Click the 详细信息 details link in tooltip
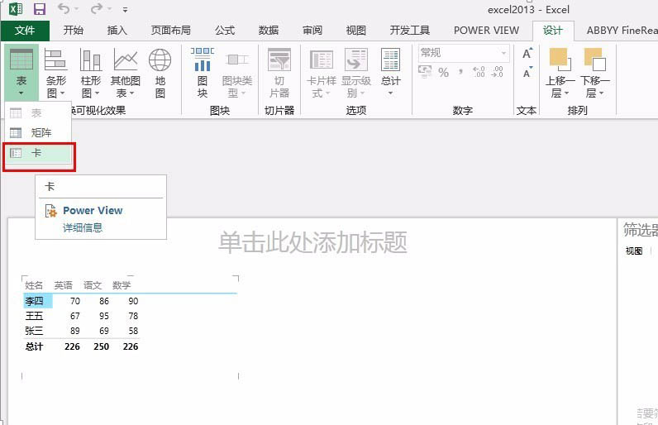 [x=83, y=227]
